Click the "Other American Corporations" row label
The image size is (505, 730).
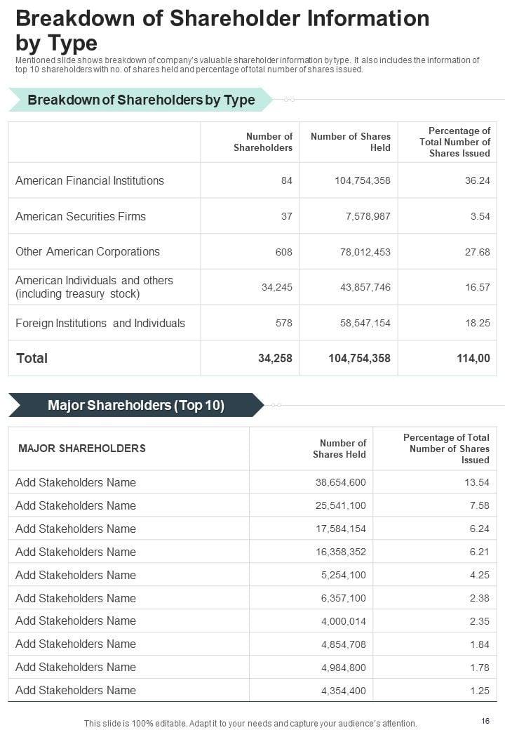pyautogui.click(x=88, y=251)
